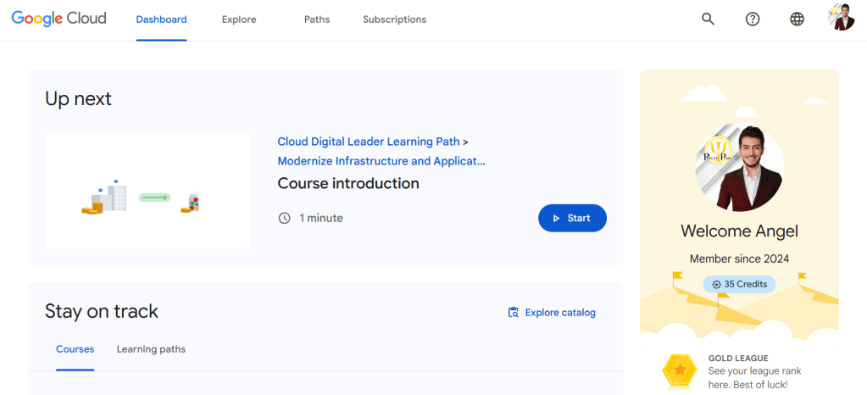The height and width of the screenshot is (395, 867).
Task: Select the Courses tab
Action: 75,349
